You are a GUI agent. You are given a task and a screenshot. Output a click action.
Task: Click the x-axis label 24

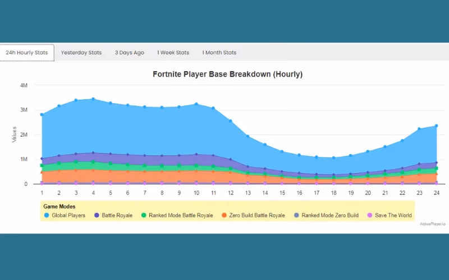[x=437, y=193]
